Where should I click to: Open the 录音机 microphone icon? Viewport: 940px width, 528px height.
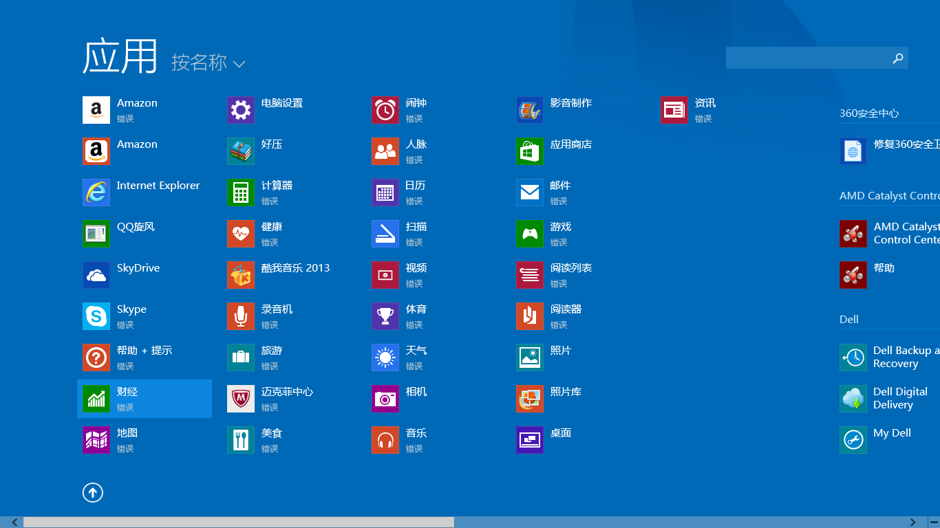[x=241, y=316]
